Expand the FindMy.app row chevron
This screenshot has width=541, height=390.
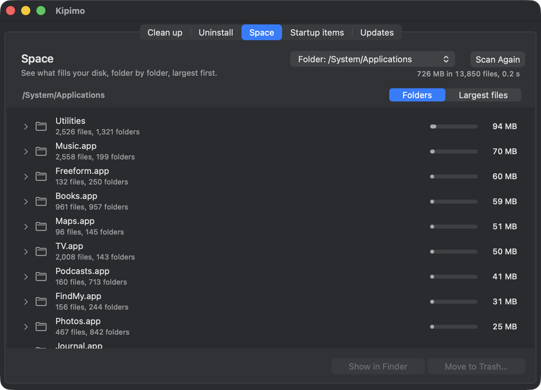point(26,302)
